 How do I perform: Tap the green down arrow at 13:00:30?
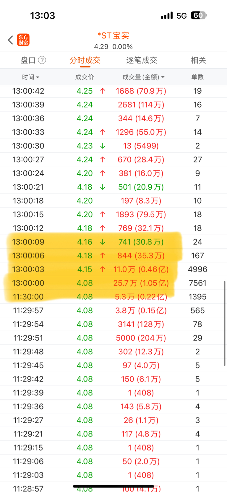(x=103, y=146)
